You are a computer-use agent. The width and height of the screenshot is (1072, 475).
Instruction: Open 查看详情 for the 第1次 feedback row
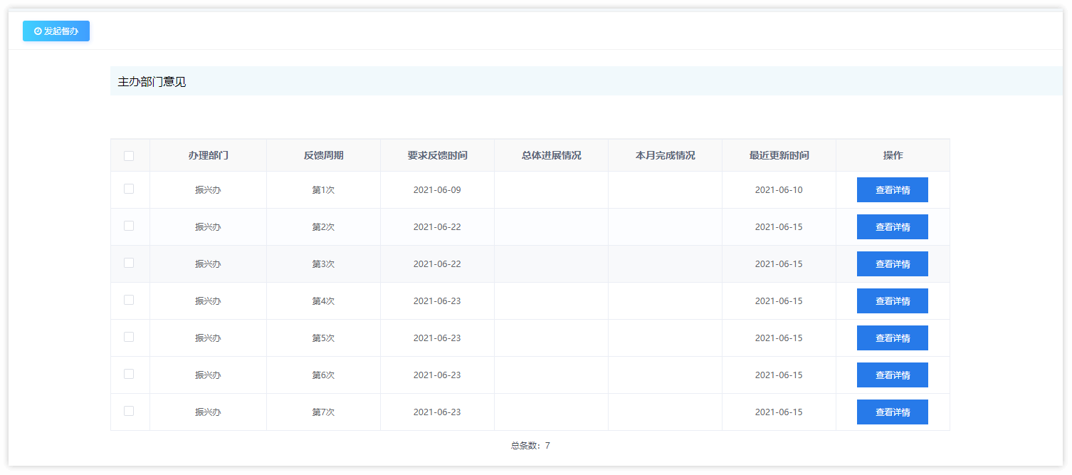[893, 189]
